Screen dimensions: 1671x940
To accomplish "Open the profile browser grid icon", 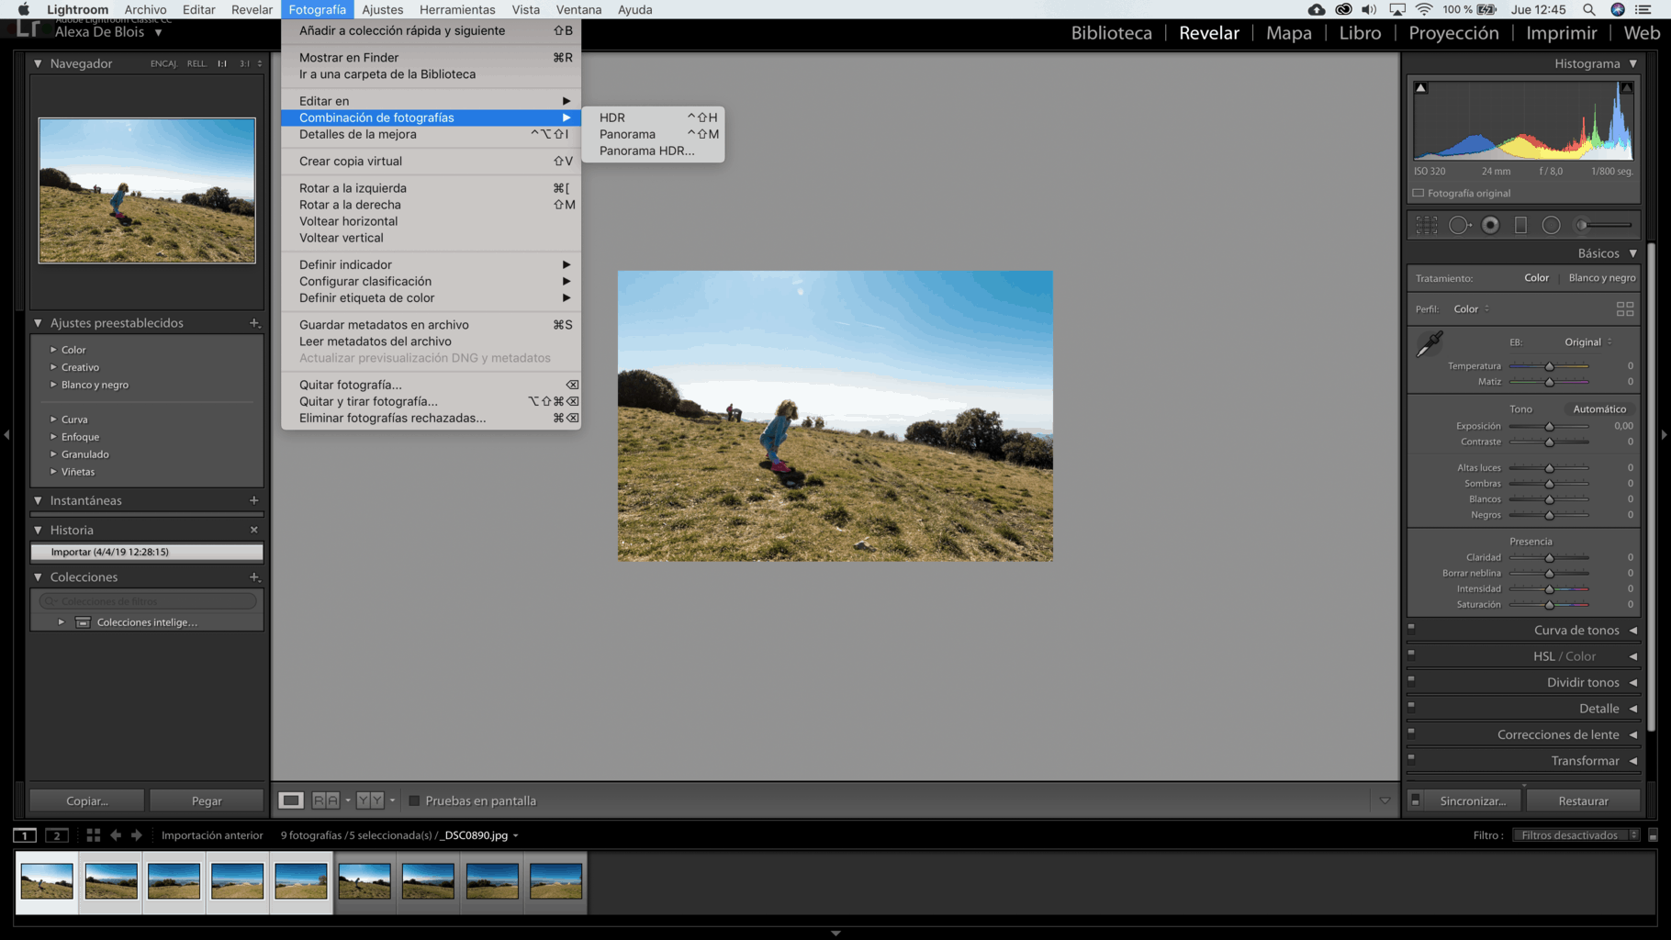I will coord(1624,308).
